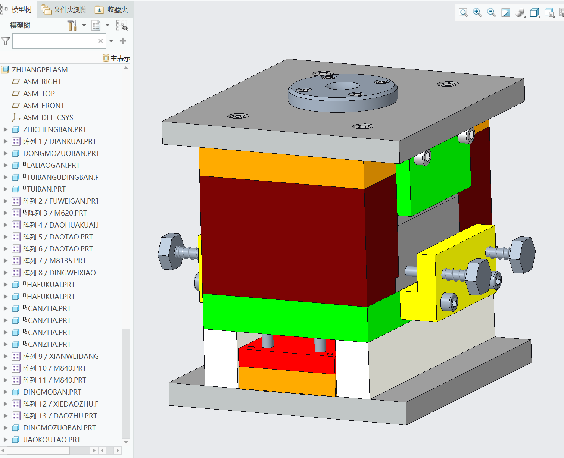Expand the 阵列 1 / DIANKUAI.PRT node

point(6,141)
